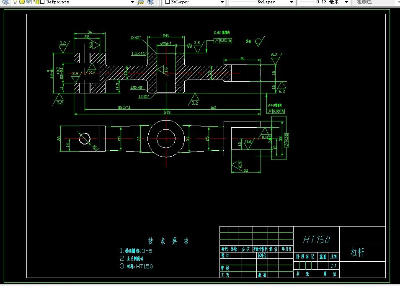This screenshot has height=286, width=400.
Task: Click the note '1.铸造圆角R3~5'
Action: point(136,251)
